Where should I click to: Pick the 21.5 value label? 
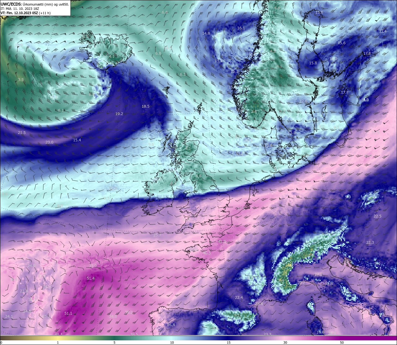[x=22, y=133]
